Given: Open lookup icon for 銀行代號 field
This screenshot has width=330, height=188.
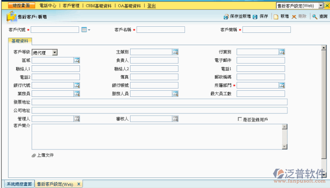Looking at the screenshot, I should tap(77, 85).
